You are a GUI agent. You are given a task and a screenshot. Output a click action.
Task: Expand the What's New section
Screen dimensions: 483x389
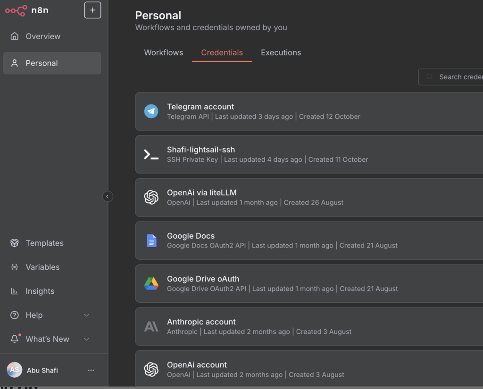click(x=86, y=339)
